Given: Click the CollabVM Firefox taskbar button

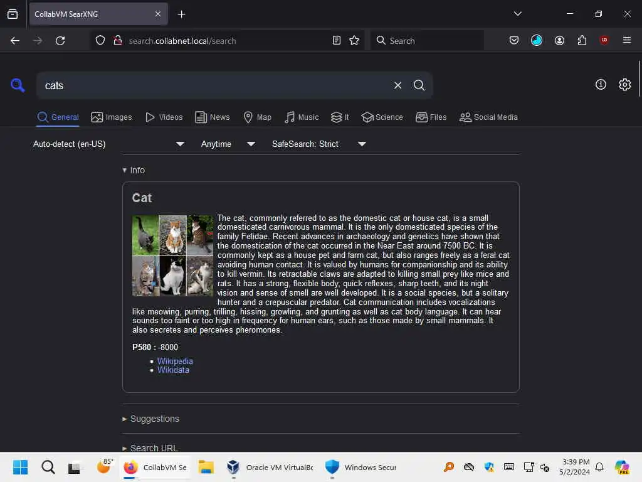Looking at the screenshot, I should click(155, 467).
